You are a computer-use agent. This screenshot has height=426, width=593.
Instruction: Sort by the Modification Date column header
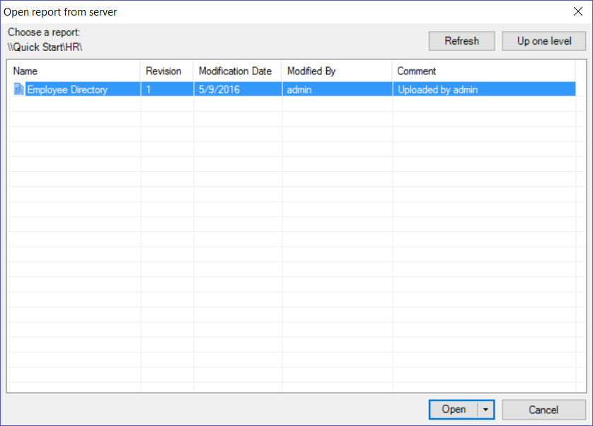pyautogui.click(x=238, y=71)
